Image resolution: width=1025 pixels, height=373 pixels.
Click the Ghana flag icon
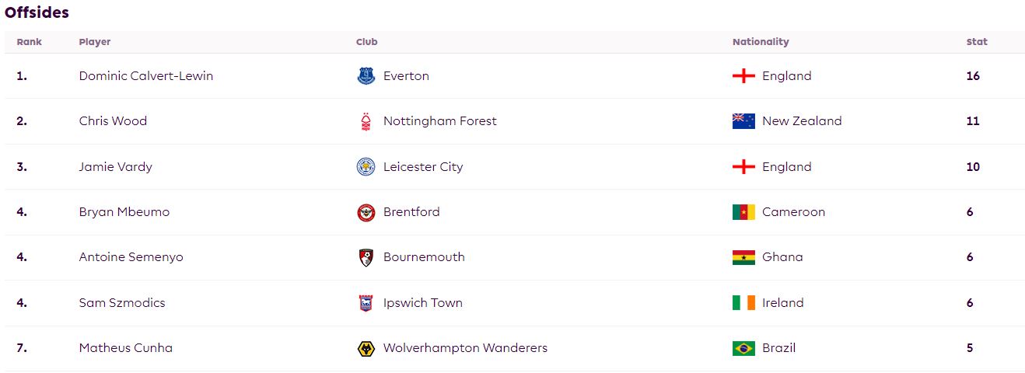click(743, 257)
